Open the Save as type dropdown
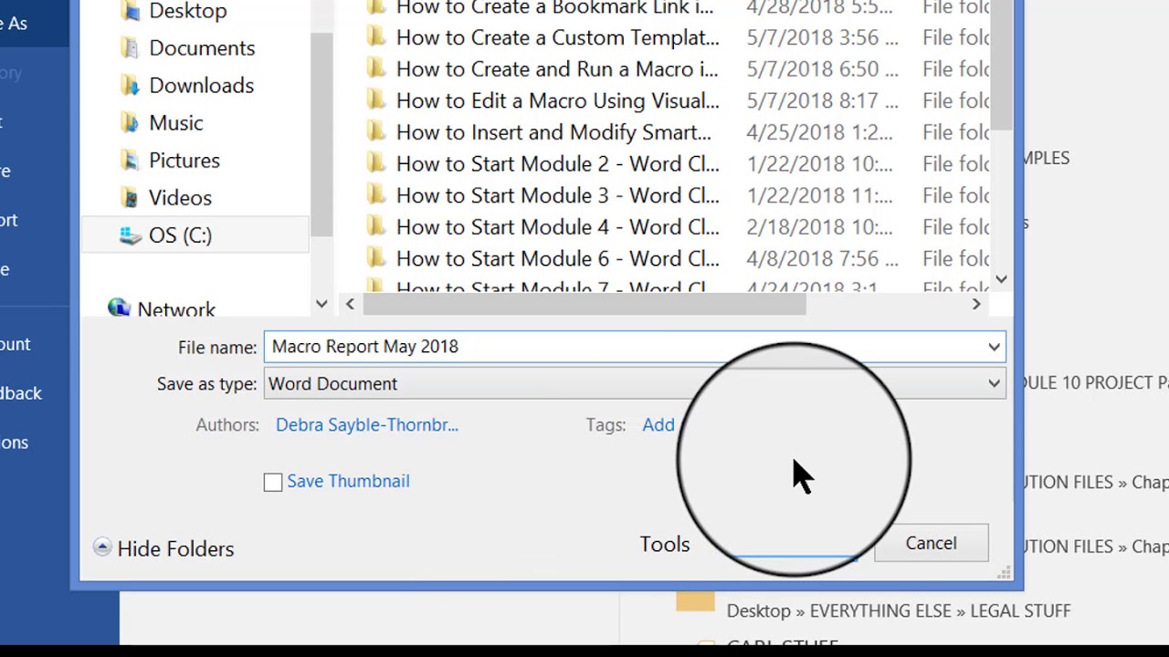The height and width of the screenshot is (657, 1169). (994, 384)
